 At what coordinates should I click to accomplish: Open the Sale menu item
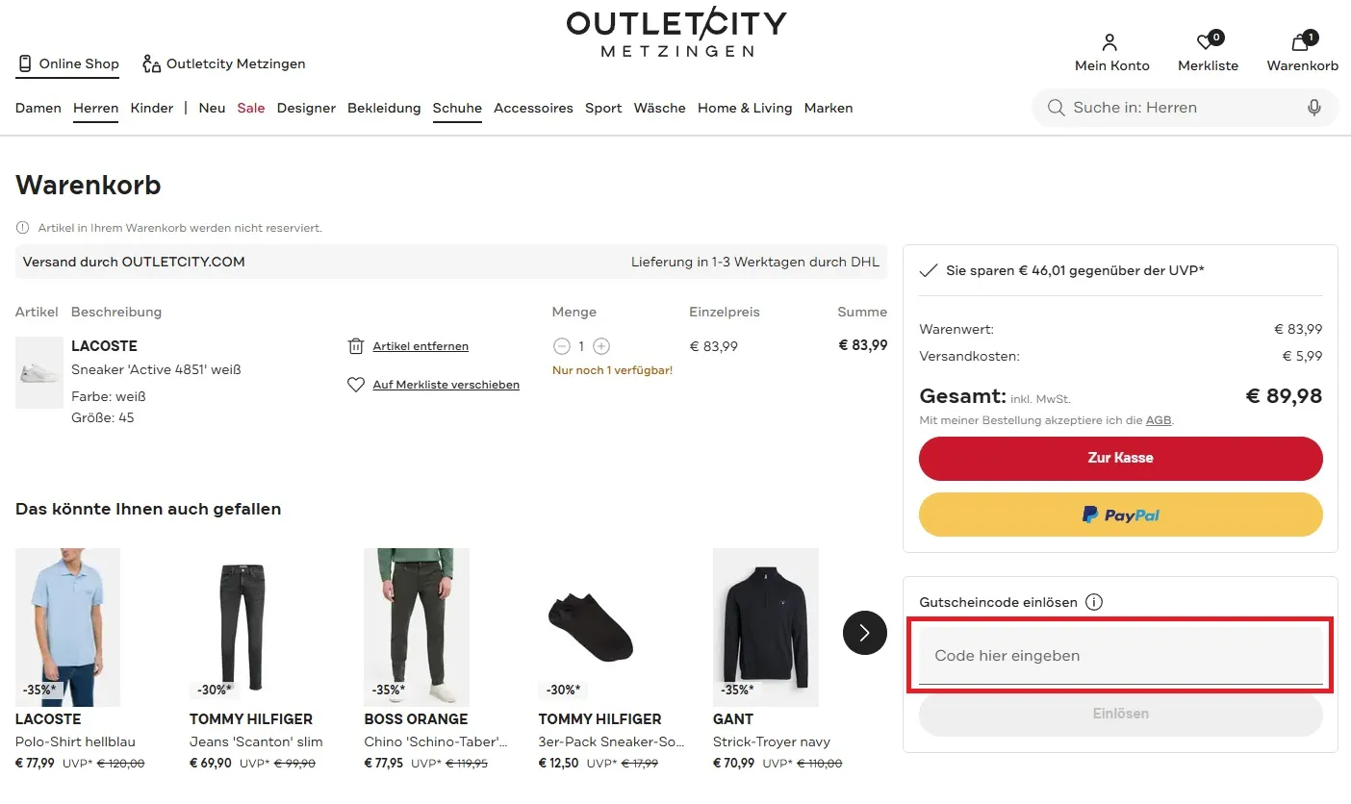point(250,108)
